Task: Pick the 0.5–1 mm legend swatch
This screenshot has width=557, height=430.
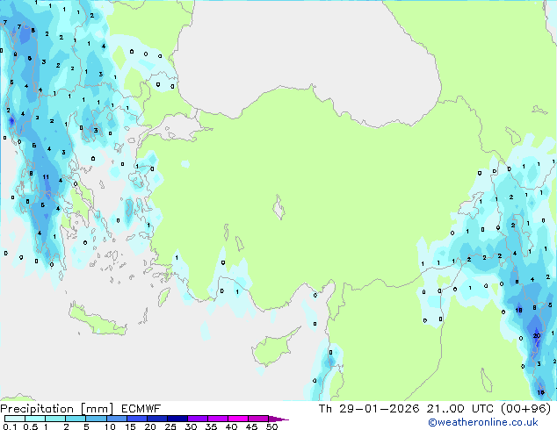Action: tap(35, 419)
